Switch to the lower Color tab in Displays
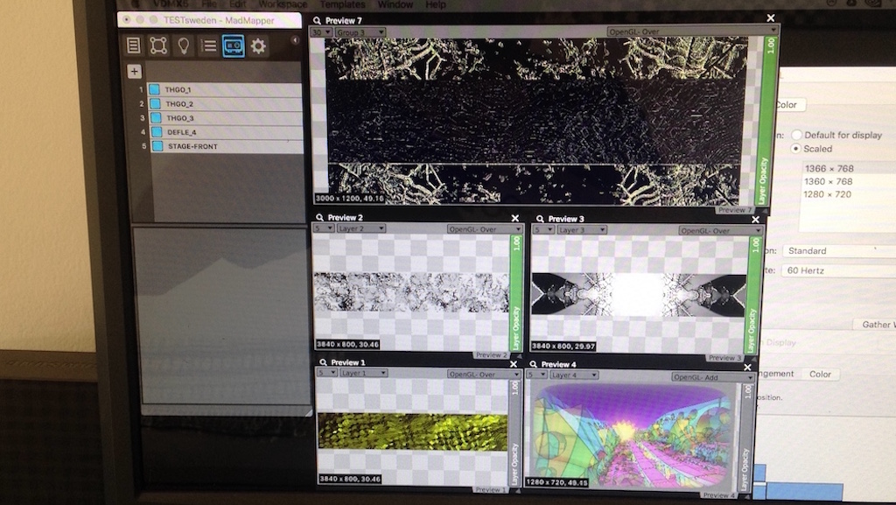896x505 pixels. pos(820,375)
